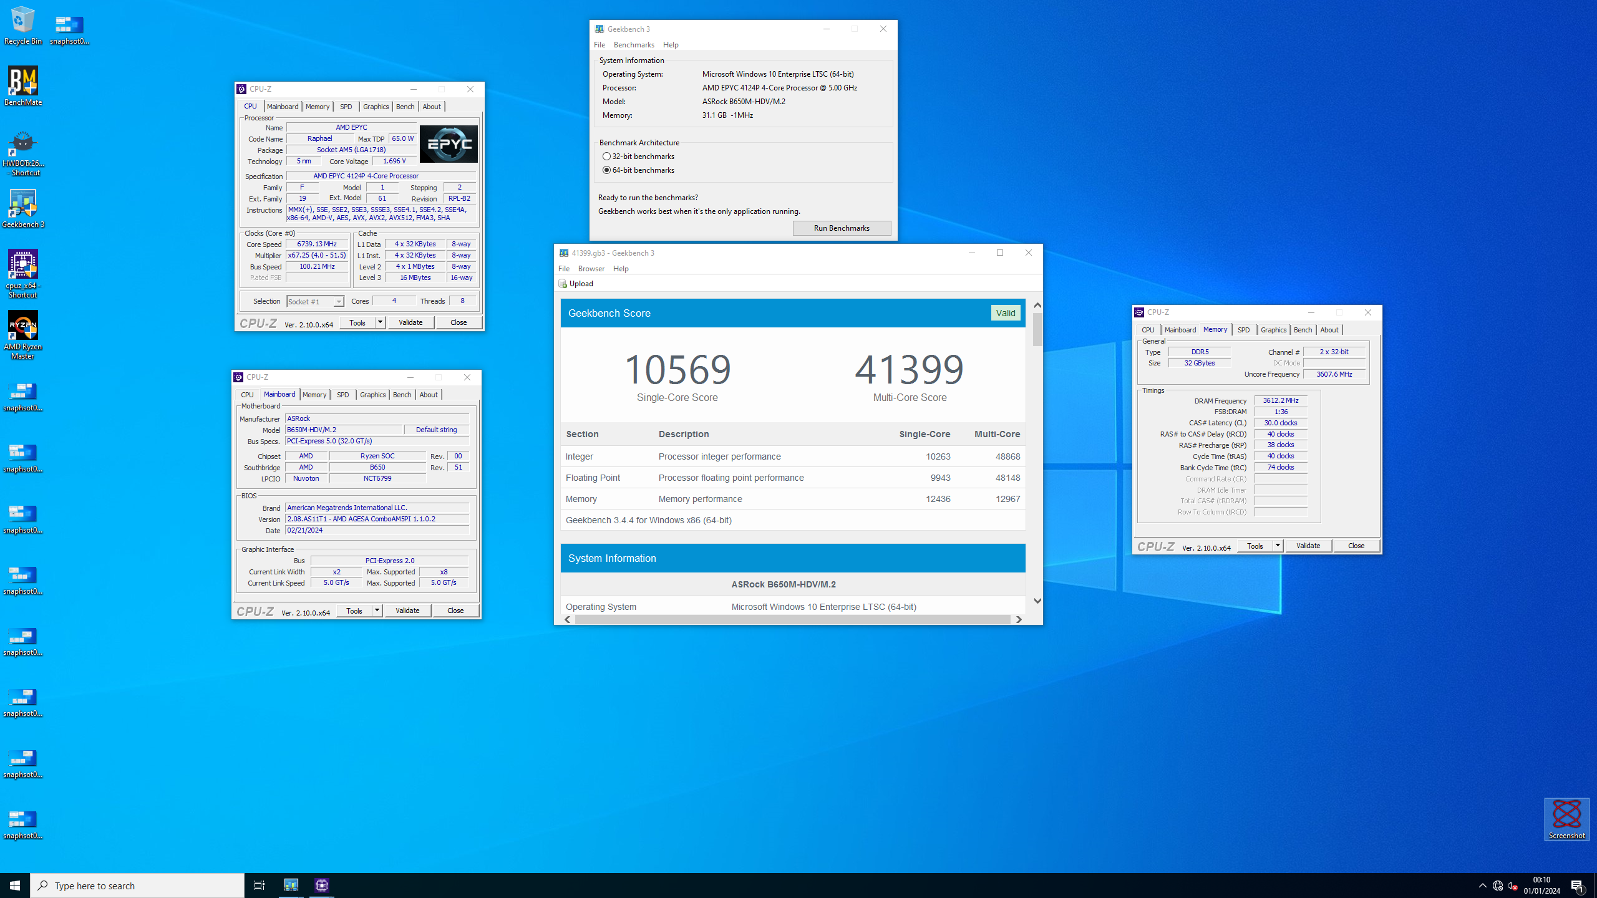
Task: Switch to CPU tab in CPU-Z Memory window
Action: 1148,330
